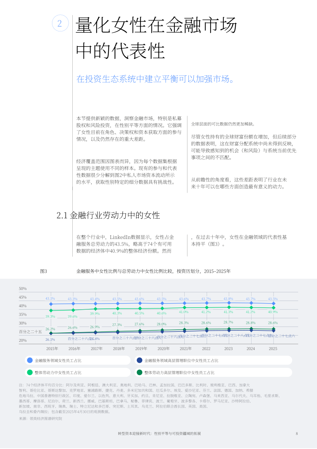The image size is (317, 449).
Task: Click the 41.0% data label
Action: pyautogui.click(x=184, y=312)
